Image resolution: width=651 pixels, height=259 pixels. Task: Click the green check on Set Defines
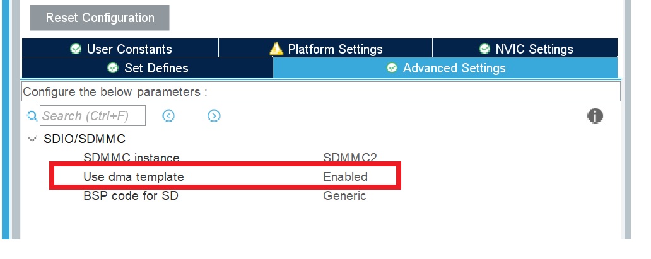(113, 68)
